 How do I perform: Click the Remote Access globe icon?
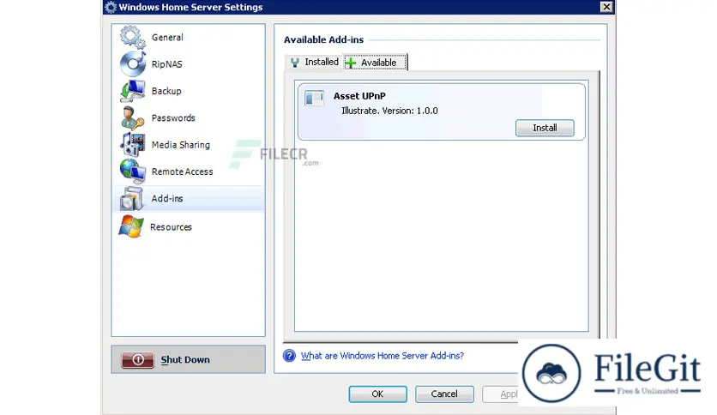point(133,171)
